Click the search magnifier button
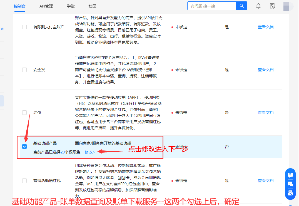 pyautogui.click(x=241, y=6)
